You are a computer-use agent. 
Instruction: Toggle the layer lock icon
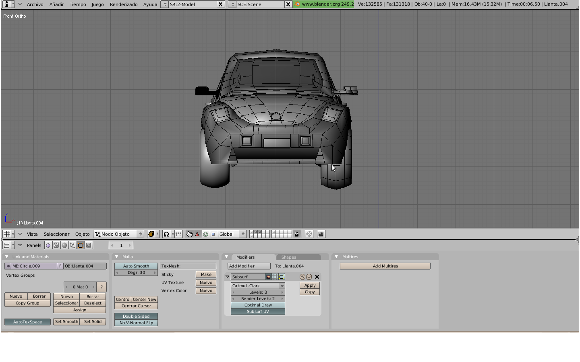(297, 234)
